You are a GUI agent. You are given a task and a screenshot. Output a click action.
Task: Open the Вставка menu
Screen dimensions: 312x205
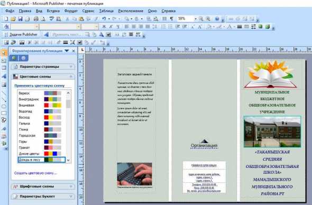[53, 11]
